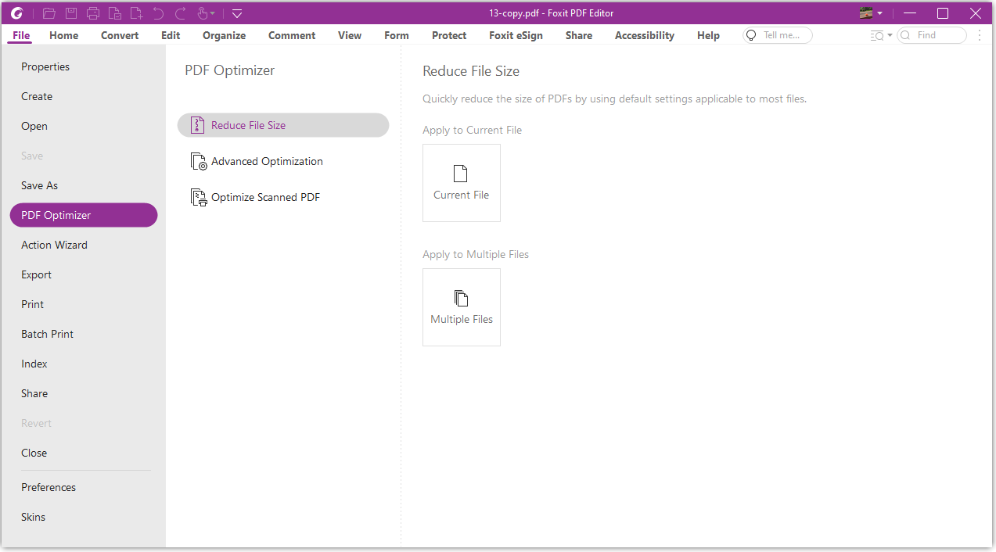
Task: Choose Optimize Scanned PDF
Action: click(265, 197)
